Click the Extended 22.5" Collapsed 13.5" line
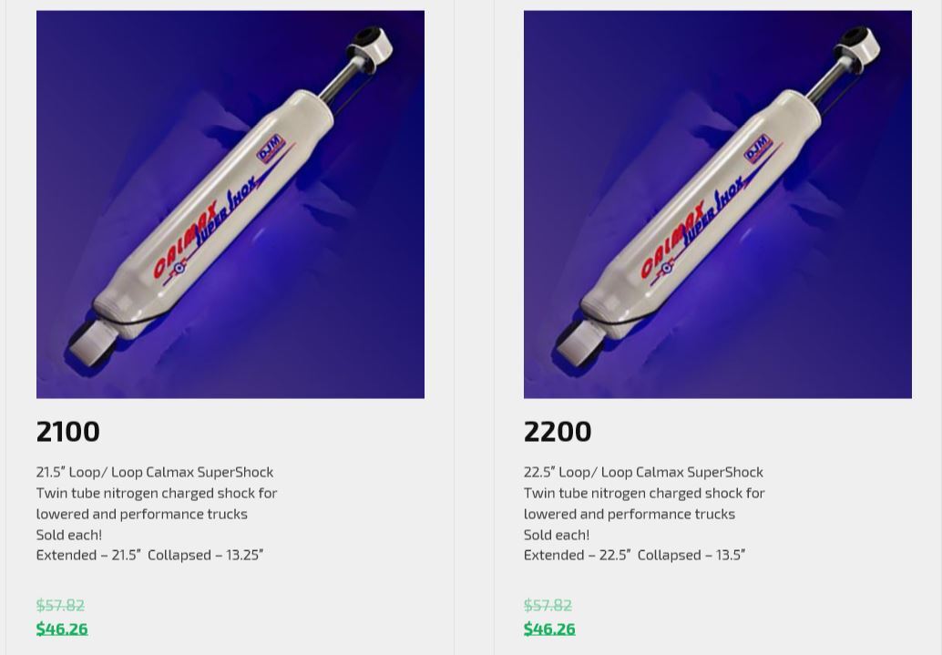 [x=634, y=555]
